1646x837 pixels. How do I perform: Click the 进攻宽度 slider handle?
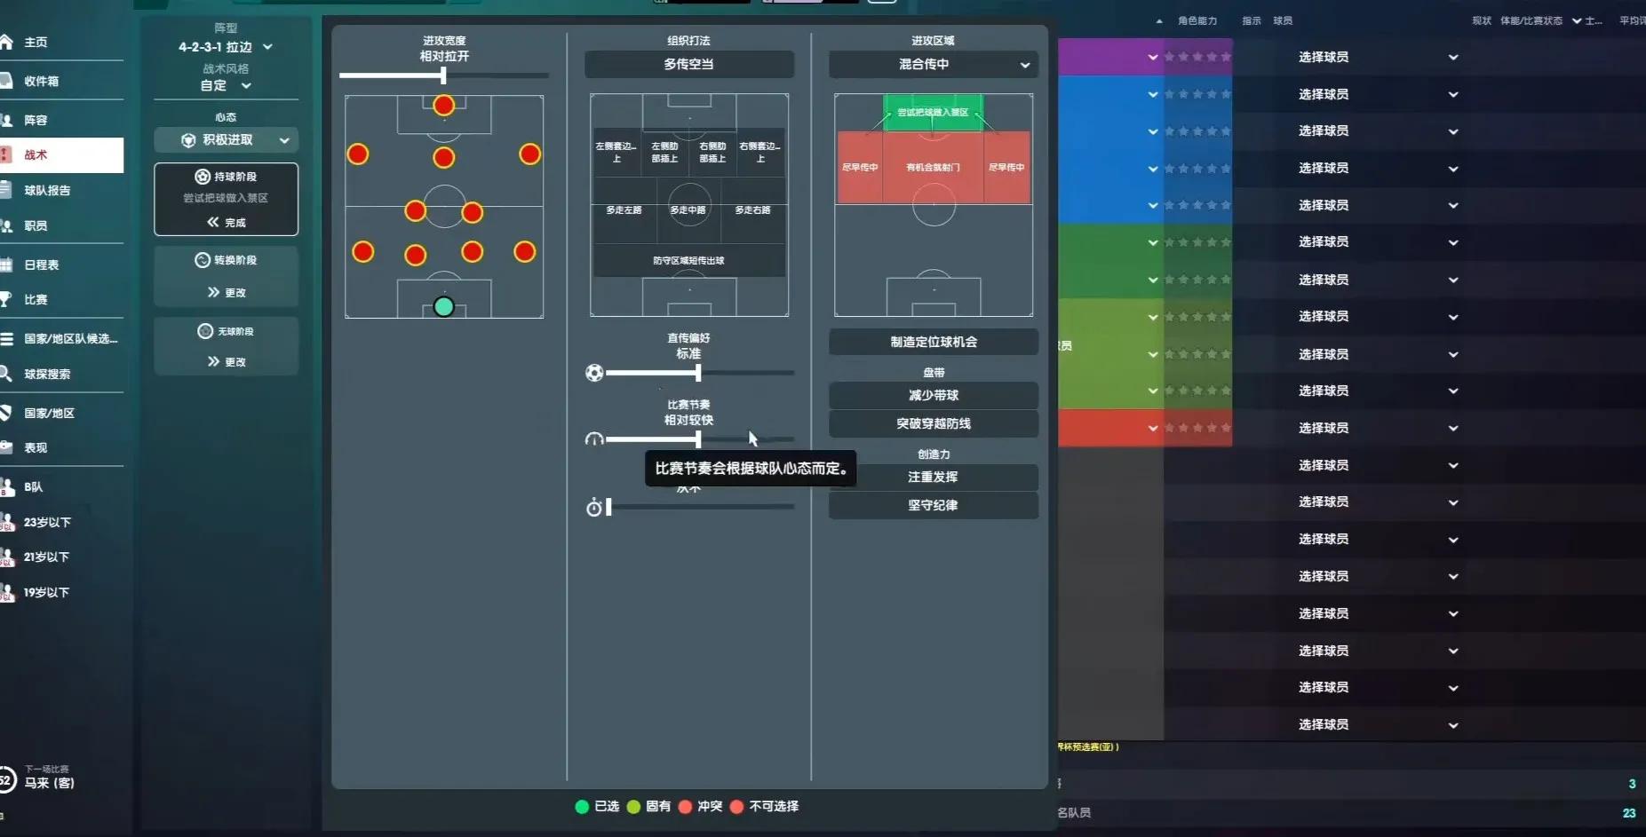pos(443,75)
